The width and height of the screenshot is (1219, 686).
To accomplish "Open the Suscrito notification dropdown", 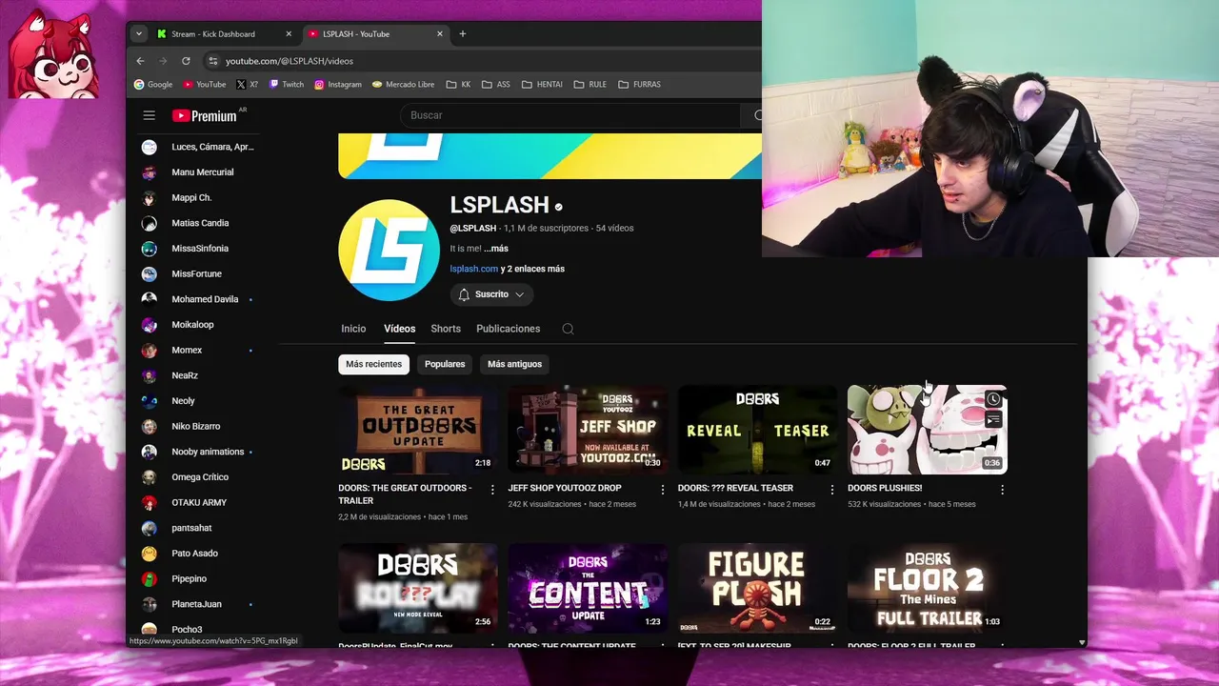I will (x=491, y=294).
